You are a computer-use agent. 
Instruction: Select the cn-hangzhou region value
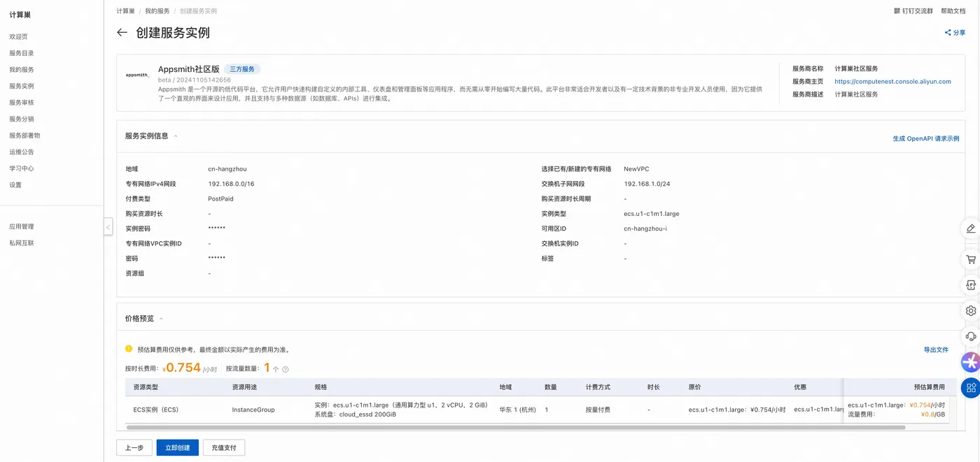pos(227,169)
